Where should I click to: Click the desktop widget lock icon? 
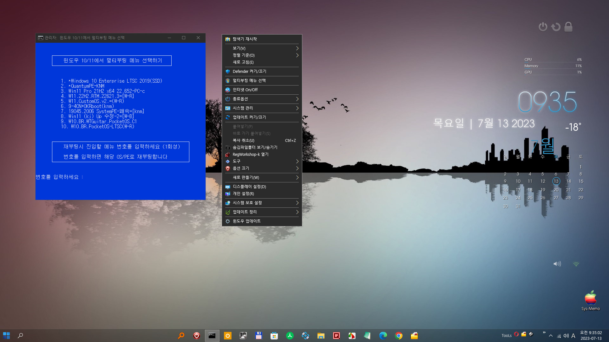coord(568,27)
